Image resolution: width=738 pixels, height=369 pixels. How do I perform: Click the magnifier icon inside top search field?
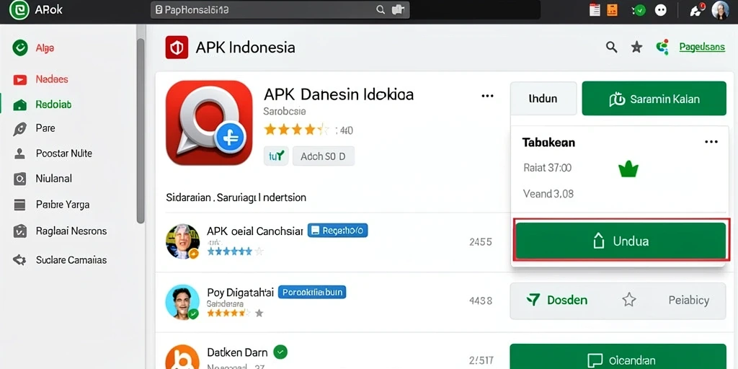click(381, 10)
